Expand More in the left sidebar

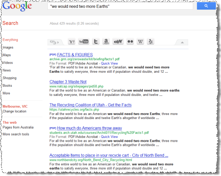pos(6,93)
